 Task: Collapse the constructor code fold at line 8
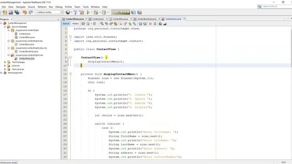pyautogui.click(x=70, y=57)
